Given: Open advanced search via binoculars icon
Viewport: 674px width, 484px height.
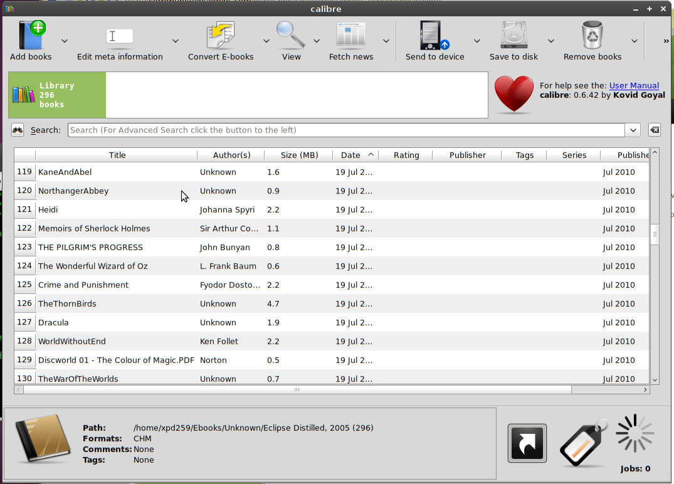Looking at the screenshot, I should (x=18, y=130).
